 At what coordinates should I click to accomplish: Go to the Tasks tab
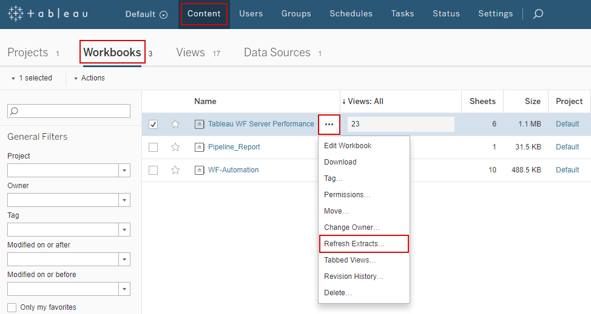click(402, 14)
